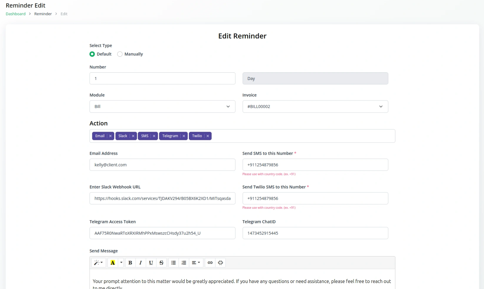Insert ordered numbered list

pos(184,263)
